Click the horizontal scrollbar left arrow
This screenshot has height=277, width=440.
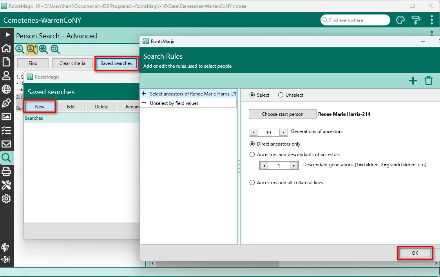(153, 263)
